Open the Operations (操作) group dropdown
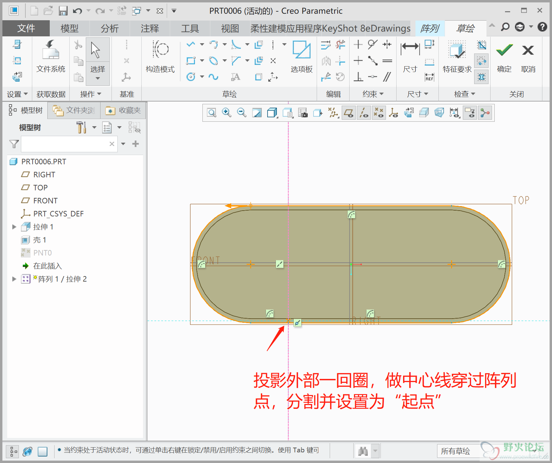The image size is (552, 463). tap(91, 94)
